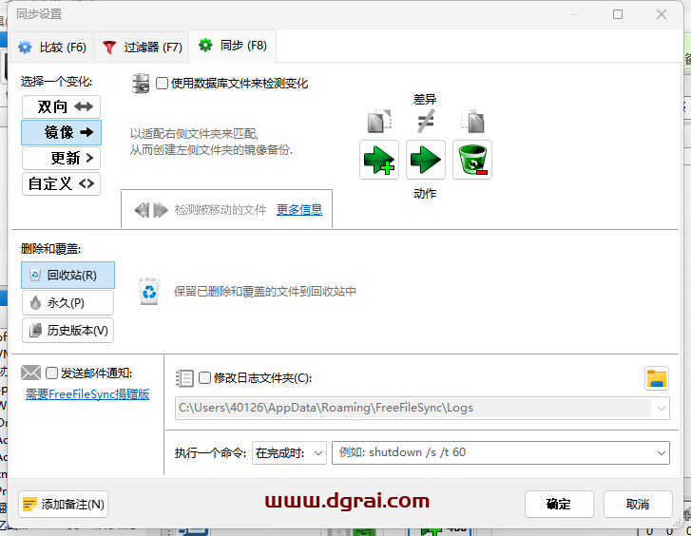This screenshot has width=691, height=536.
Task: Click the left-only file difference icon
Action: [379, 122]
